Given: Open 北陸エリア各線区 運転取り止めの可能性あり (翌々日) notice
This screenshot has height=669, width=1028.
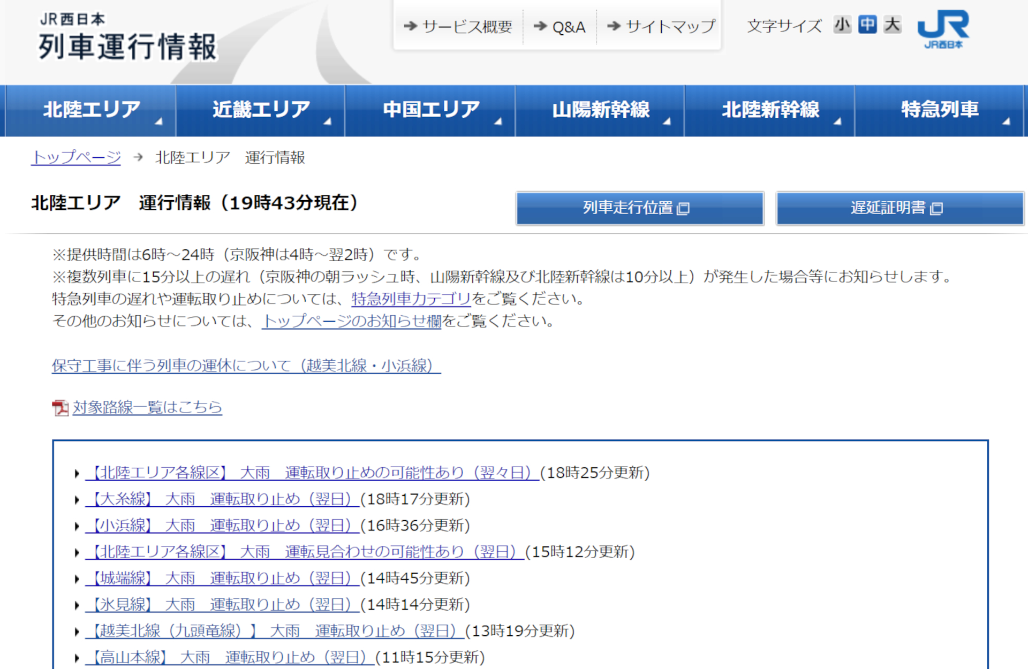Looking at the screenshot, I should click(x=312, y=473).
